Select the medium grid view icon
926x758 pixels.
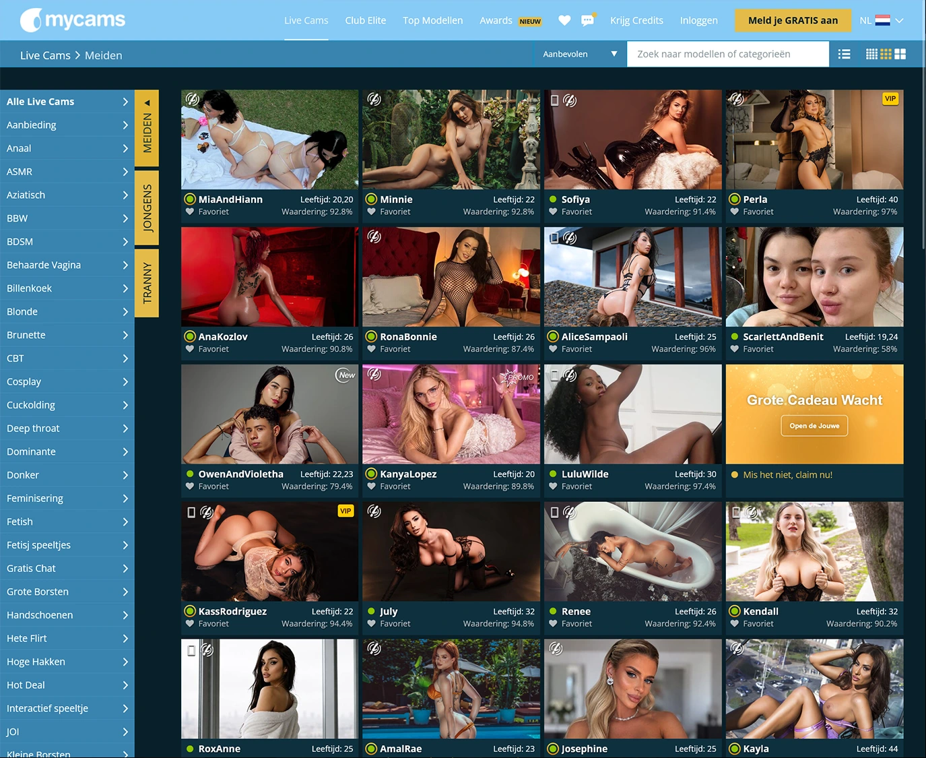886,54
